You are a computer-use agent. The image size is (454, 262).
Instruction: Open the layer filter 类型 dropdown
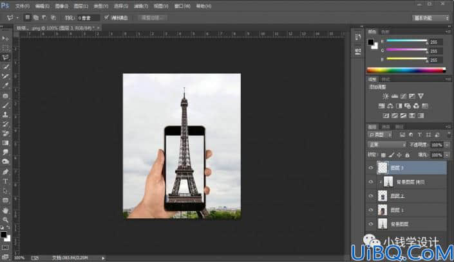point(380,135)
